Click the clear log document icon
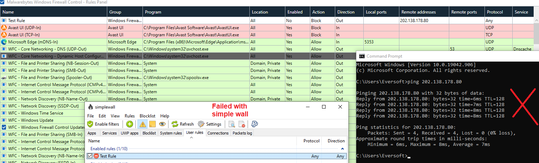Image resolution: width=539 pixels, height=163 pixels. click(x=242, y=124)
